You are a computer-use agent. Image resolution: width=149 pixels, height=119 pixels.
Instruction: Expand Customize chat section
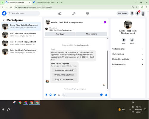128,49
